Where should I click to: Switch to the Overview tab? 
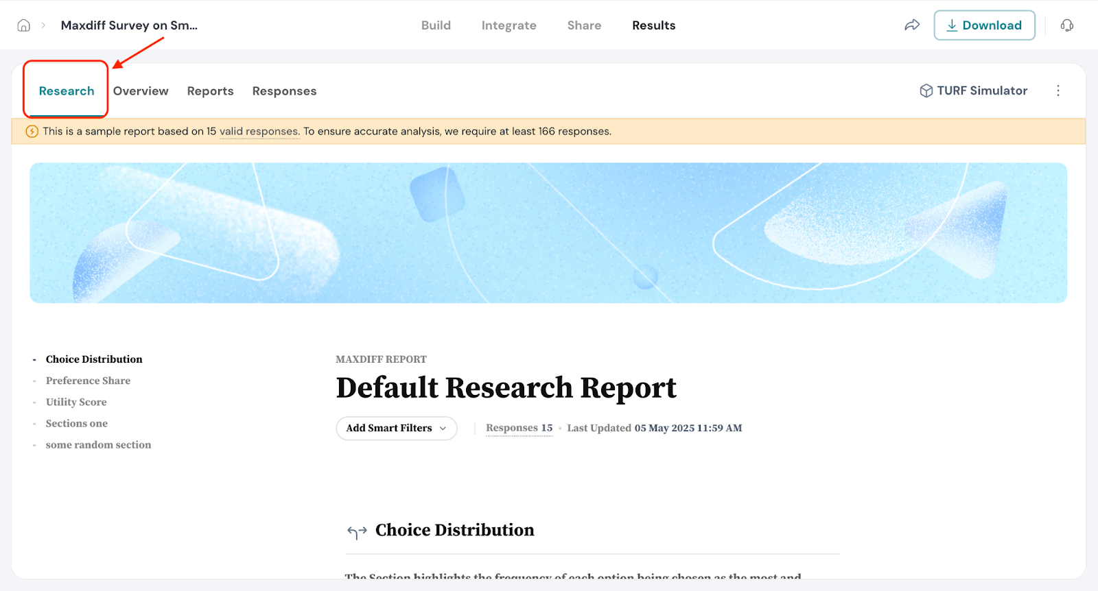(x=141, y=91)
